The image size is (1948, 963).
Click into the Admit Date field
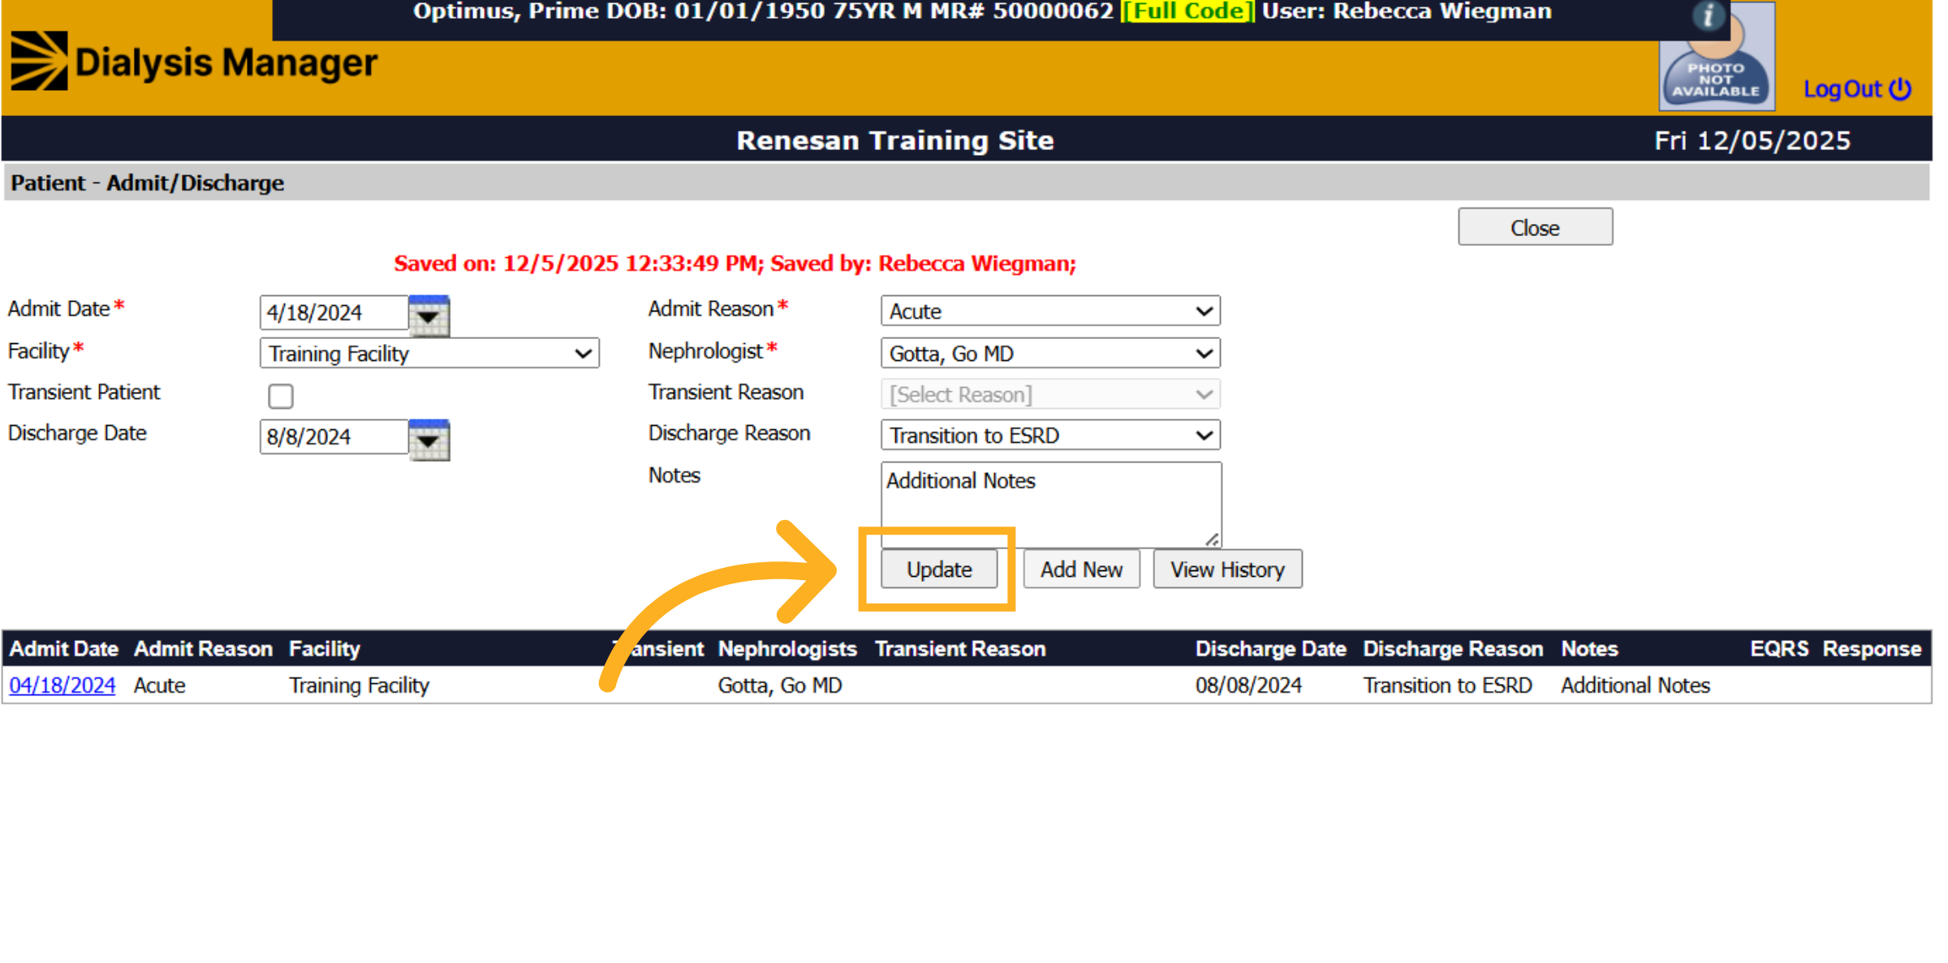coord(334,312)
